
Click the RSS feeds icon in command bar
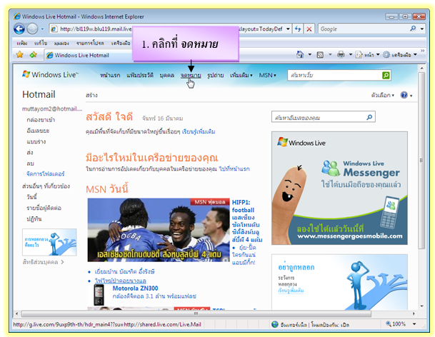pyautogui.click(x=320, y=55)
